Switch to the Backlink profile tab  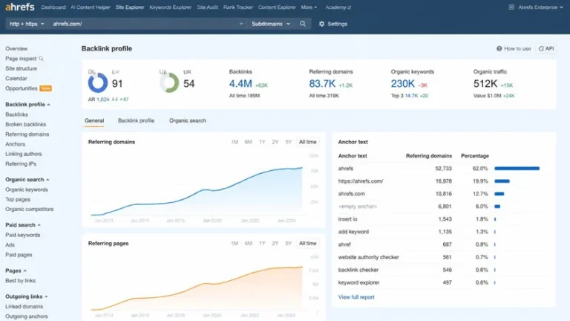pyautogui.click(x=136, y=120)
